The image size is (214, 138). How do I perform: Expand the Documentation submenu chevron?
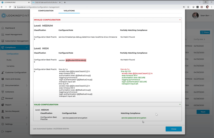click(x=27, y=85)
